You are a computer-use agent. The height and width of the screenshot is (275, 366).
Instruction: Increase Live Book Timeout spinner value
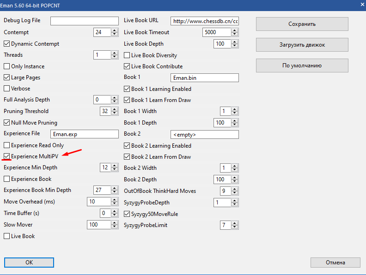click(x=235, y=30)
